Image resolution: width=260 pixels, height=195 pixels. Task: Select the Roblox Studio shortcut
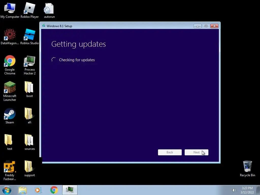(x=29, y=37)
